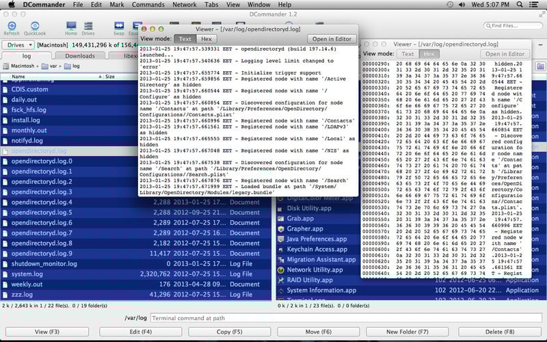Switch front viewer to Text mode
547x342 pixels.
(x=185, y=39)
